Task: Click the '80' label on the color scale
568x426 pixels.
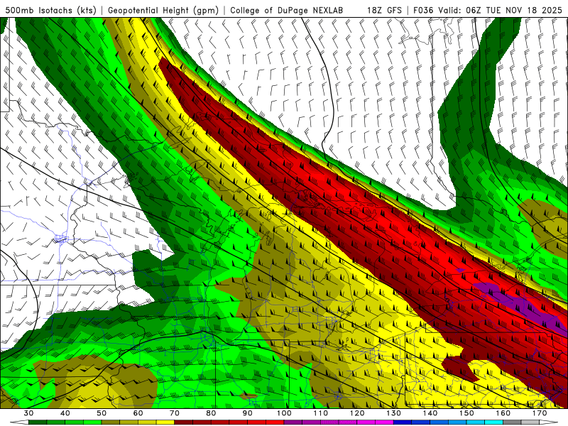Action: tap(211, 413)
